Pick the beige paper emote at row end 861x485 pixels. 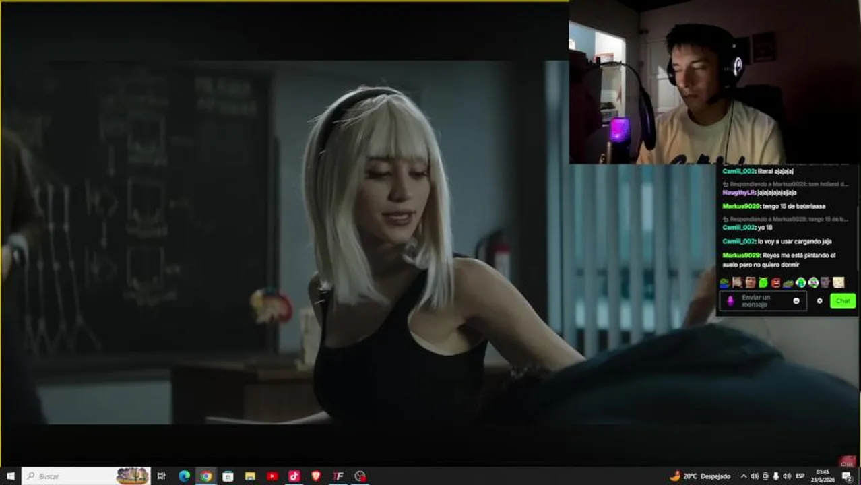(839, 283)
